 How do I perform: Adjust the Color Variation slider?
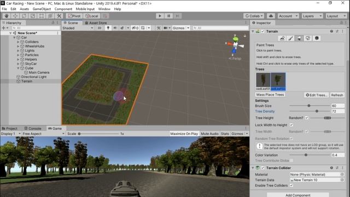(x=310, y=155)
